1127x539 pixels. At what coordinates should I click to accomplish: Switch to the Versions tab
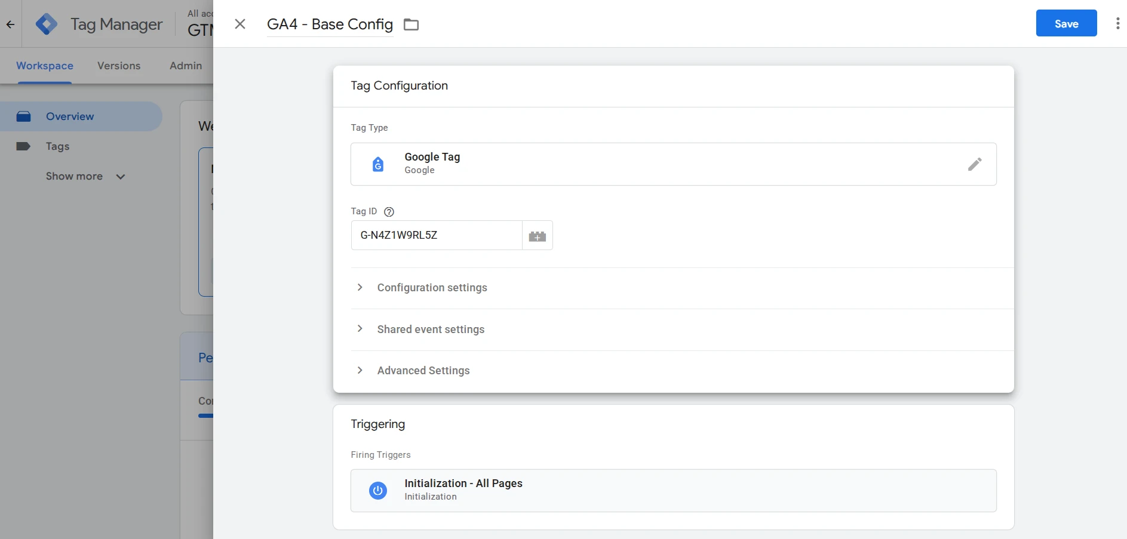click(119, 66)
